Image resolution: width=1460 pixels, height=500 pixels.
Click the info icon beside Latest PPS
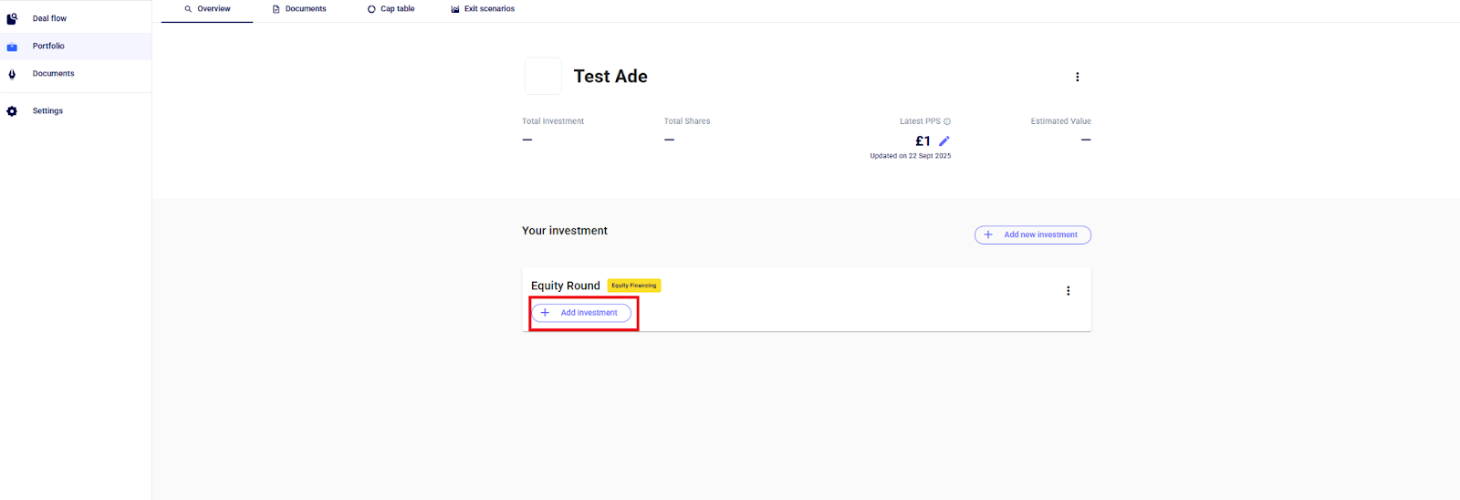tap(947, 121)
